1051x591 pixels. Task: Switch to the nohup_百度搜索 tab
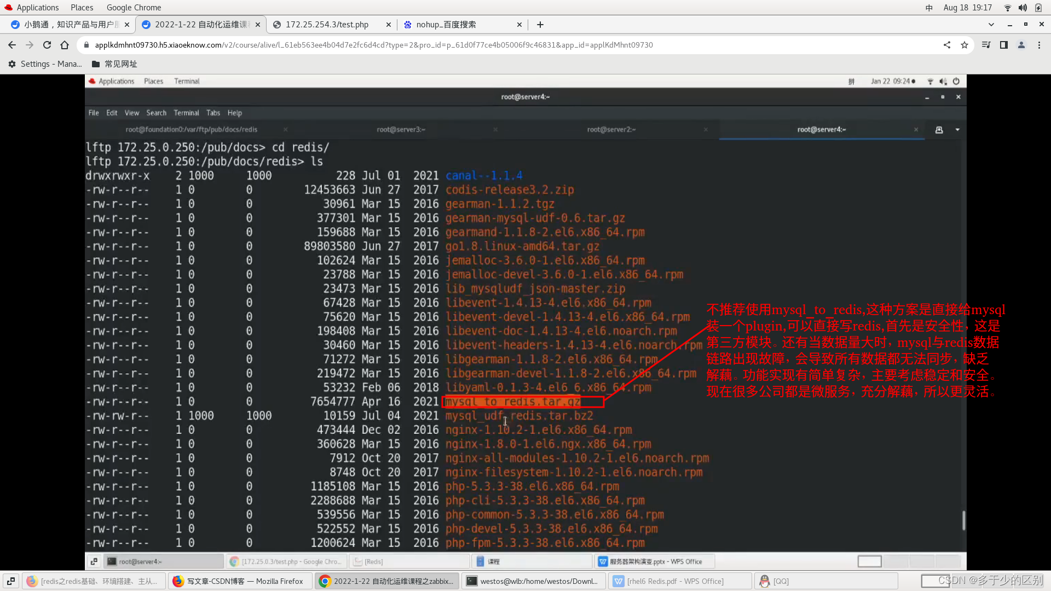[463, 25]
